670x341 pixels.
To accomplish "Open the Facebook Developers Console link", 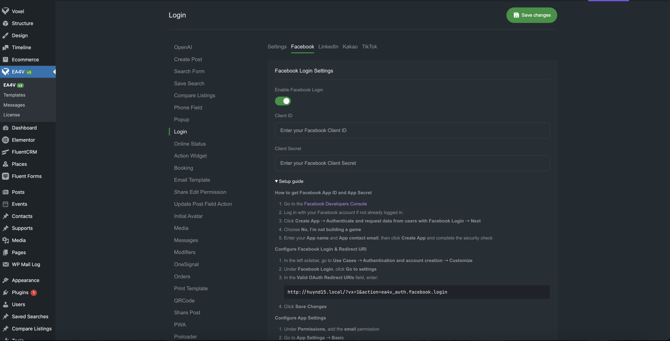I will [335, 204].
